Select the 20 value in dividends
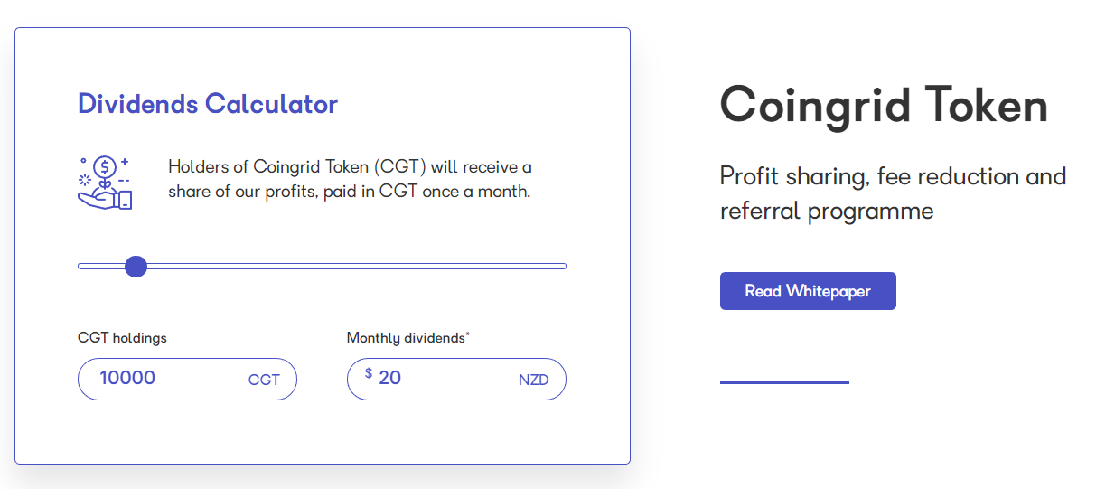 pos(389,378)
